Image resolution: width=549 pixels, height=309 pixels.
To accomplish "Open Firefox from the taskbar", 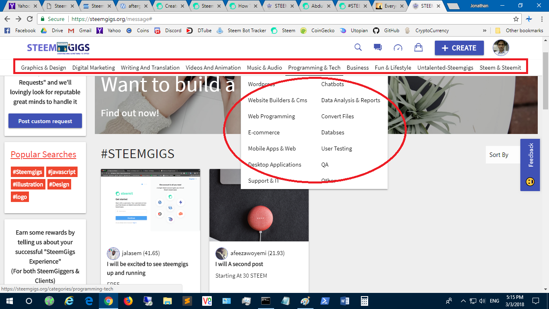I will tap(128, 301).
